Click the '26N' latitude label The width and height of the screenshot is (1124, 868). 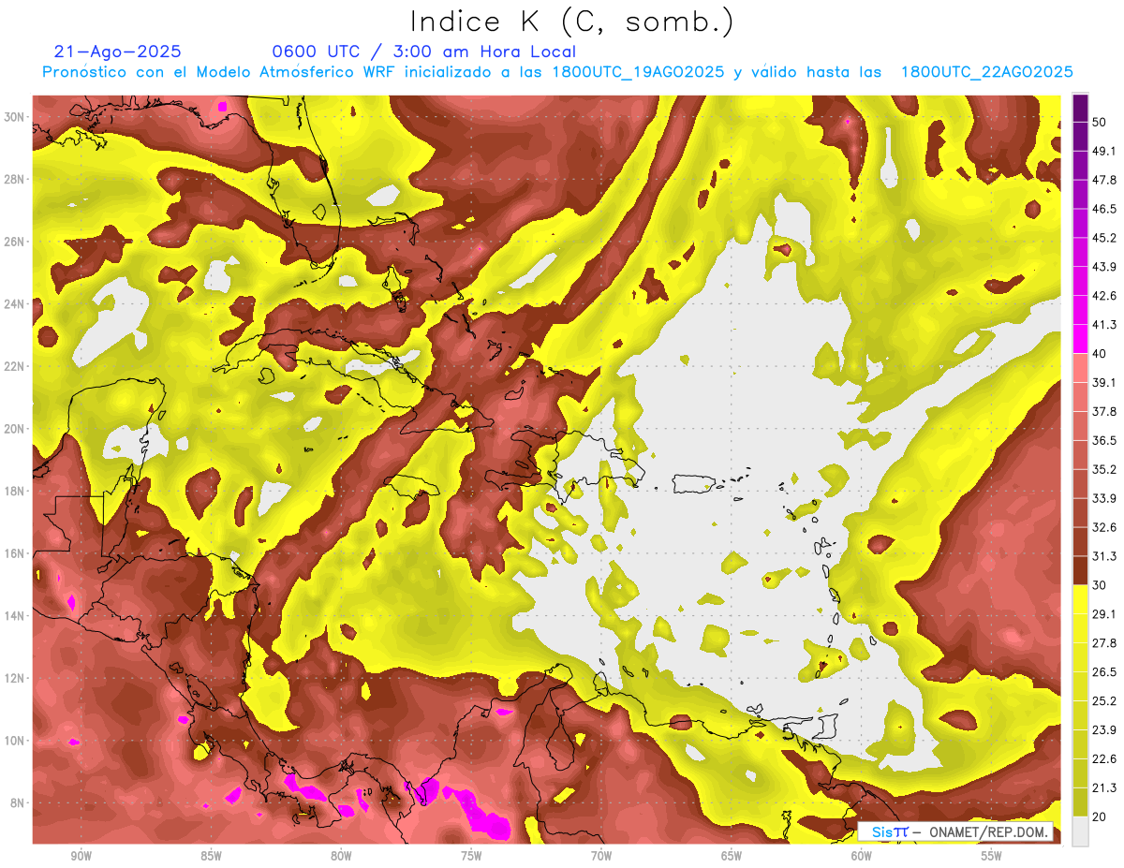coord(15,242)
